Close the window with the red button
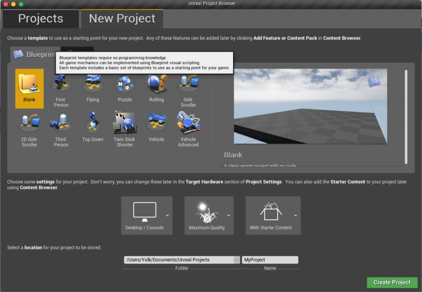 (6, 4)
